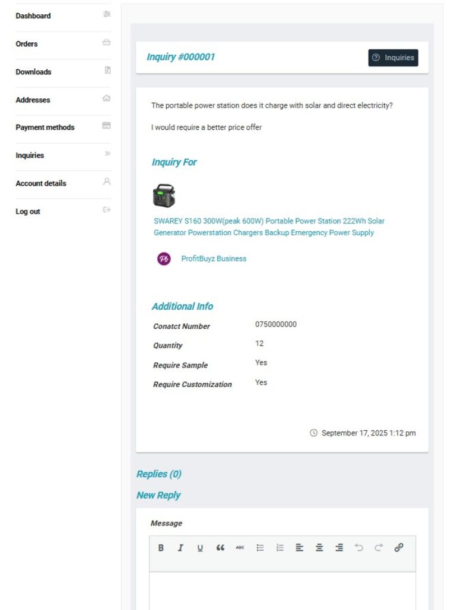
Task: Undo last edit in reply editor
Action: click(359, 548)
